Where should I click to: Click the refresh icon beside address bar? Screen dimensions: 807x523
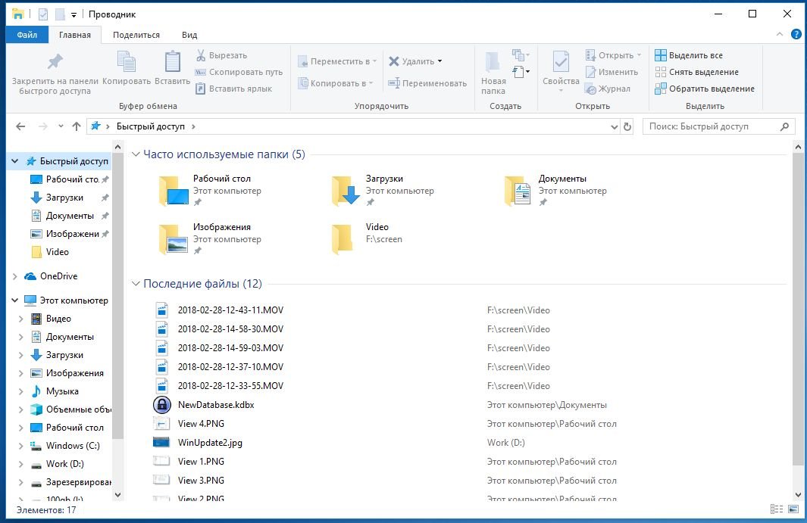[627, 127]
